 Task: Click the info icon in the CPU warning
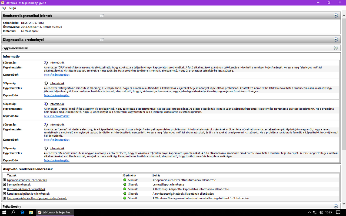click(46, 63)
